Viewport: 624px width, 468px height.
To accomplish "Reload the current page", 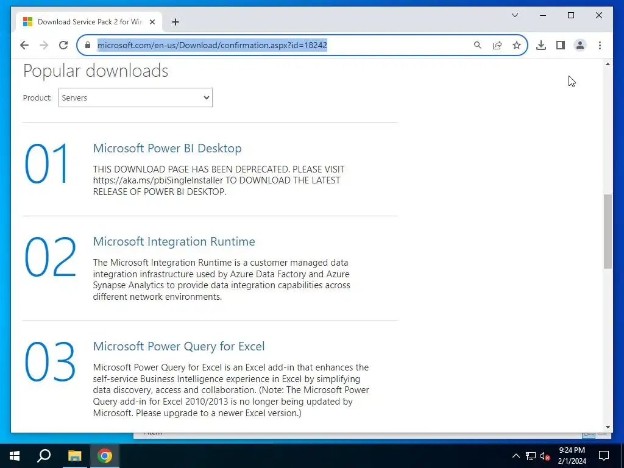I will click(63, 45).
